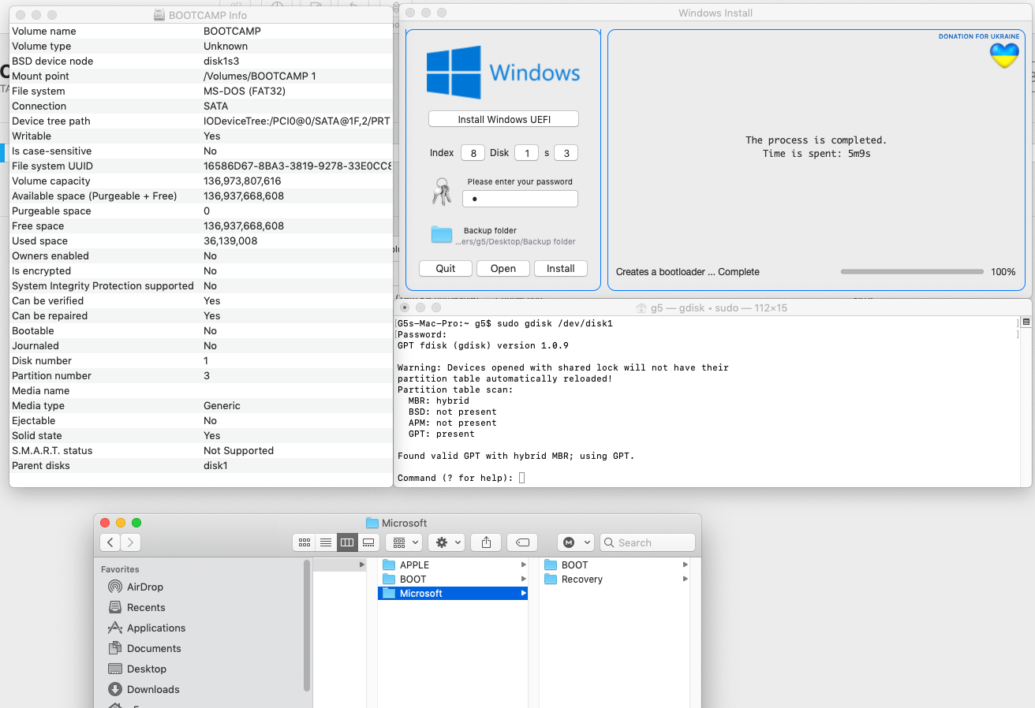Screen dimensions: 1035x708
Task: Click the MS-DOS (FAT32) file system value
Action: [x=245, y=91]
